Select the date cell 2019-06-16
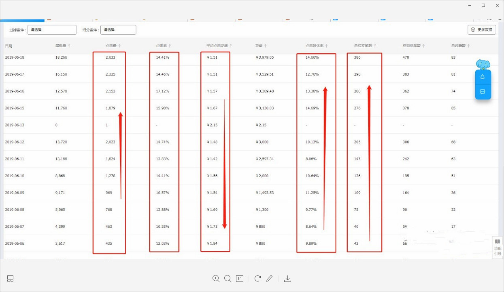504x292 pixels. (15, 91)
